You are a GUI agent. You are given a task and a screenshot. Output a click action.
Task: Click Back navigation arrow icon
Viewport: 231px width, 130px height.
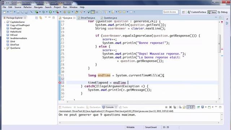124,12
